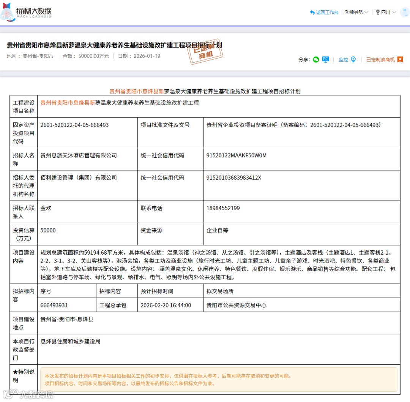Click the location pin icon beside 四川
The height and width of the screenshot is (402, 410).
click(378, 12)
